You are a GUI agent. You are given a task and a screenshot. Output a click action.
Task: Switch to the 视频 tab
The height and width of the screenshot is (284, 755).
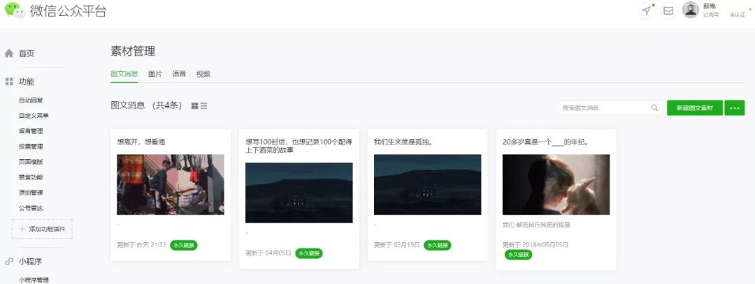coord(203,73)
